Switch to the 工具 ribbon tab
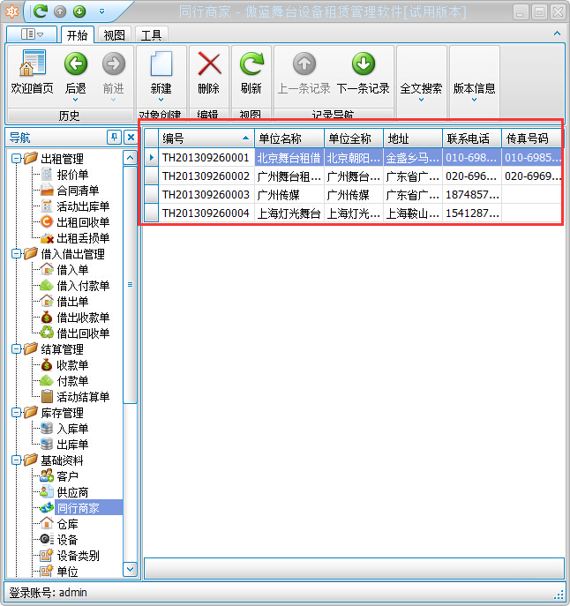The width and height of the screenshot is (570, 606). 151,35
